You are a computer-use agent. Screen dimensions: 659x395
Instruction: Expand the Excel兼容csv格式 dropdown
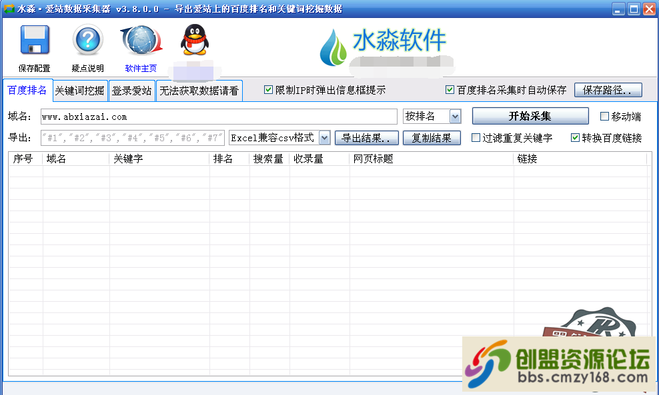click(x=324, y=138)
